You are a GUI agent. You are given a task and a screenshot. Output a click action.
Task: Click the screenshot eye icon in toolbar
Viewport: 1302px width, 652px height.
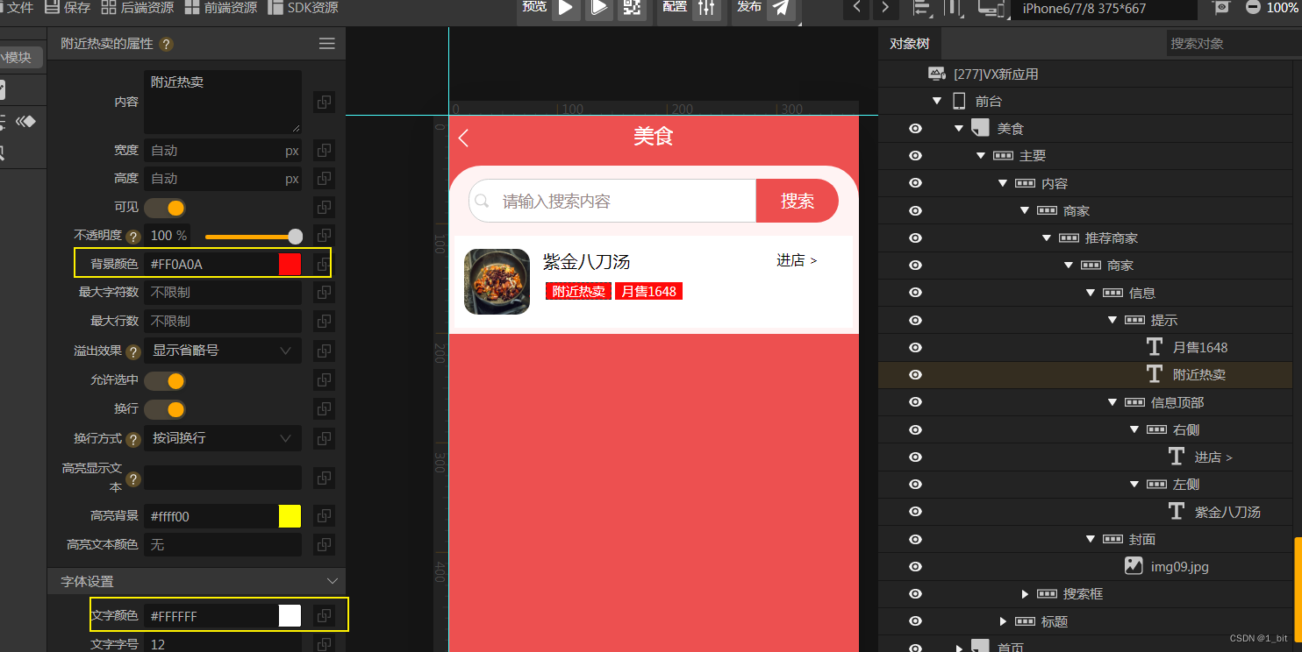click(1221, 8)
